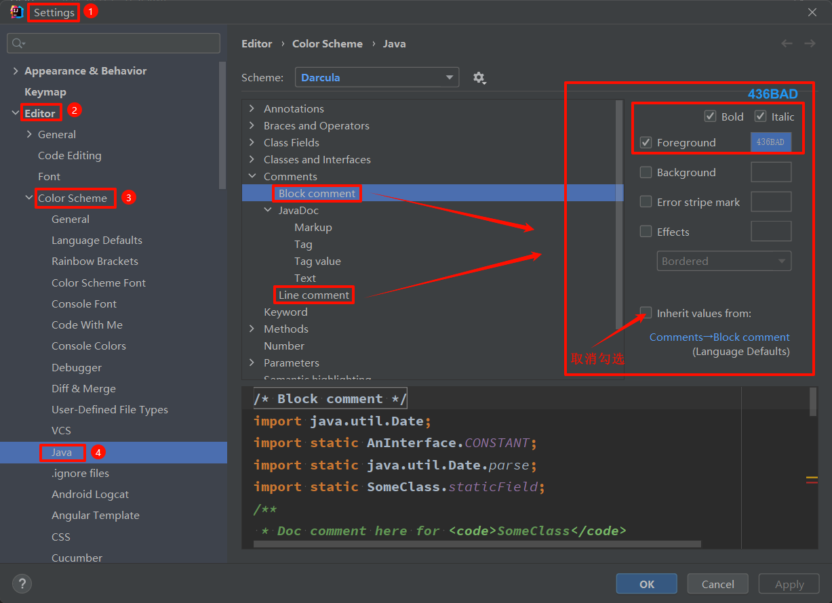
Task: Enable the Effects checkbox
Action: (x=646, y=232)
